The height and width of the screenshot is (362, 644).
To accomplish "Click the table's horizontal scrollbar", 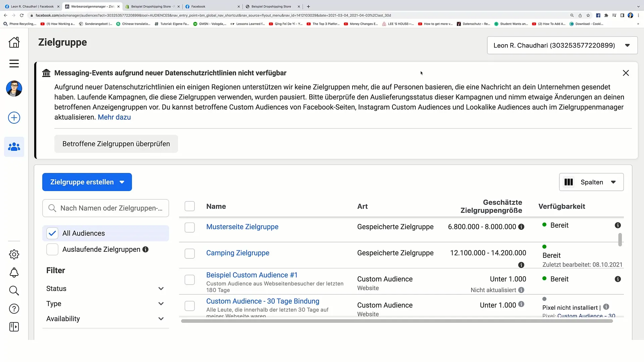I will coord(397,321).
